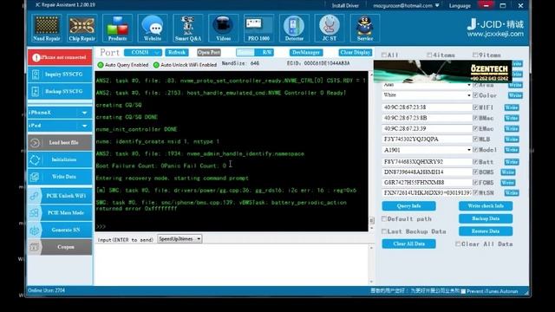Click Write check Info button
The height and width of the screenshot is (312, 555).
point(486,206)
